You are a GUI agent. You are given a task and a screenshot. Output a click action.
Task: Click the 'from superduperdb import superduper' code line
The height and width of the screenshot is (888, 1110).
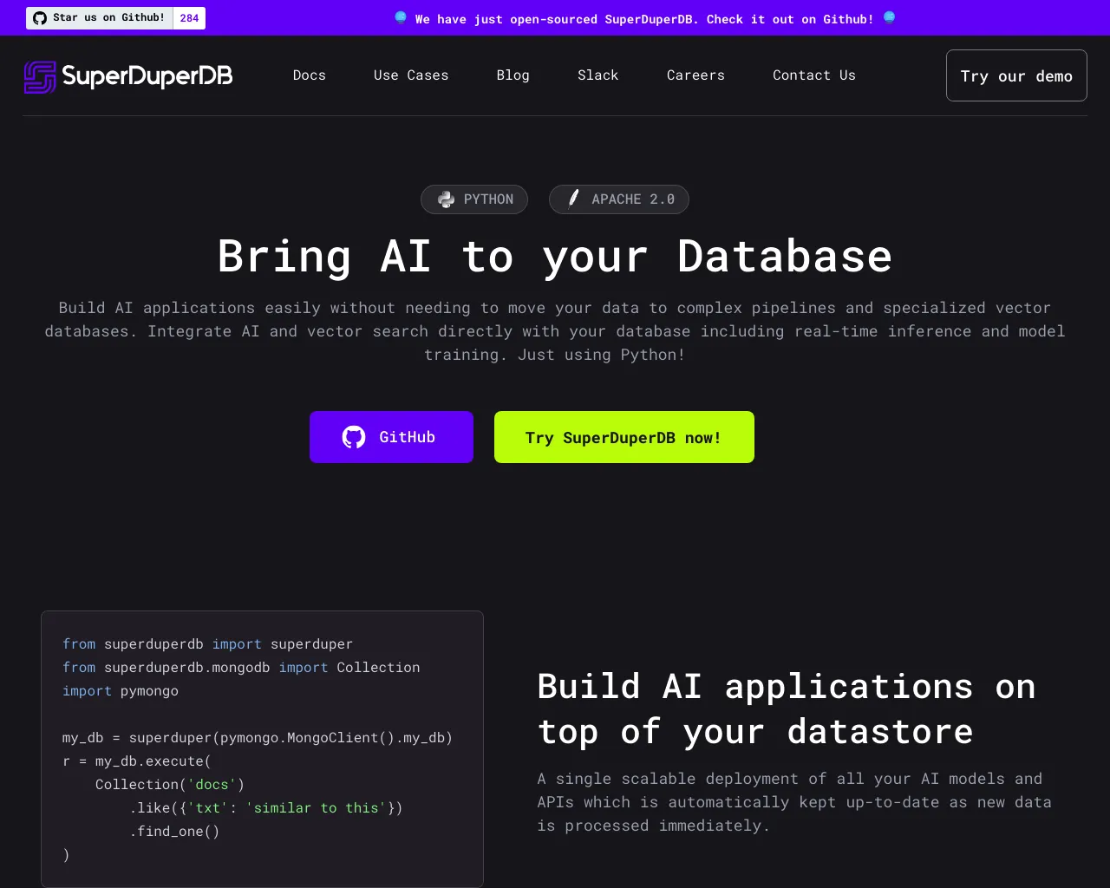point(207,643)
